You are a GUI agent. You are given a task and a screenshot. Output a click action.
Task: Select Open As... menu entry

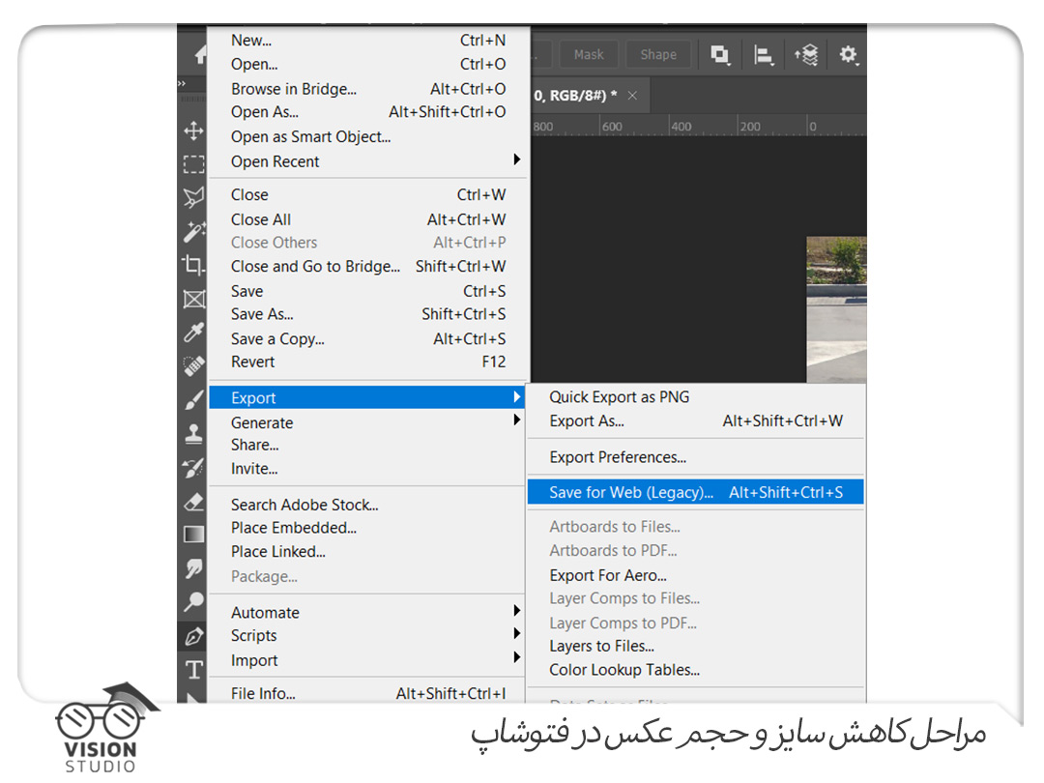point(368,112)
